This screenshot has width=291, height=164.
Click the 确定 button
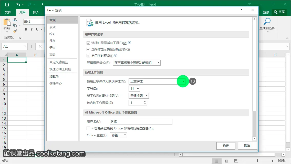click(x=226, y=146)
